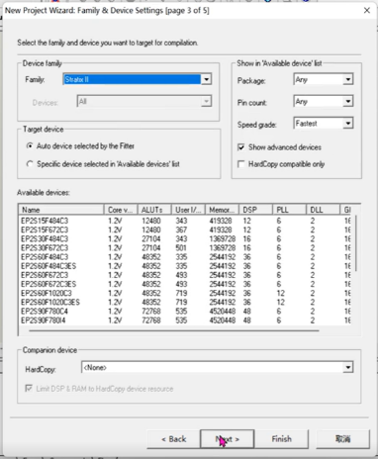Click the 取消 cancel button

point(342,439)
